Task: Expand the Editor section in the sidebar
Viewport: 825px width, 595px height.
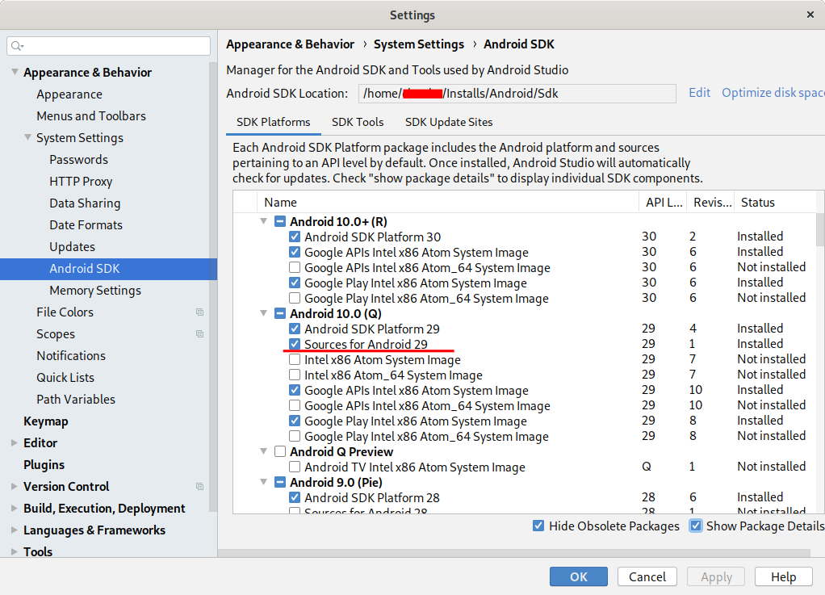Action: 13,442
